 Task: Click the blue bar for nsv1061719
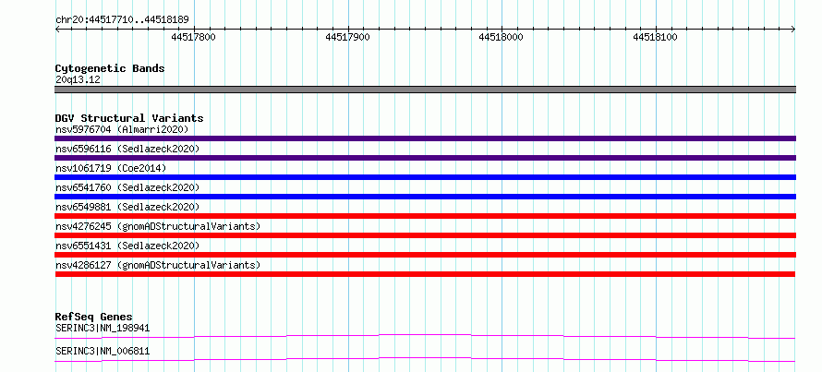point(425,177)
